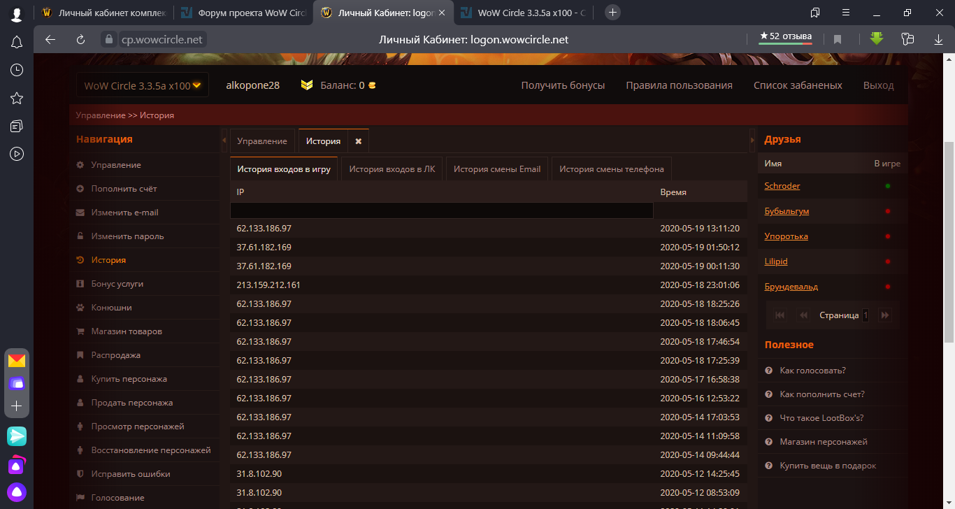The width and height of the screenshot is (955, 509).
Task: Switch to История входов в ЛК tab
Action: [392, 169]
